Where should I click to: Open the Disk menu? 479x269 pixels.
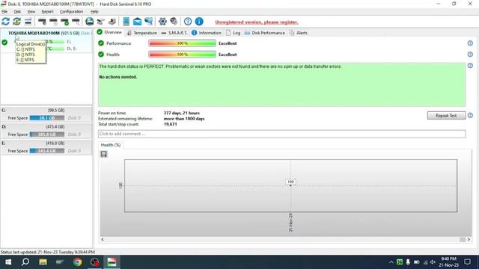click(17, 12)
